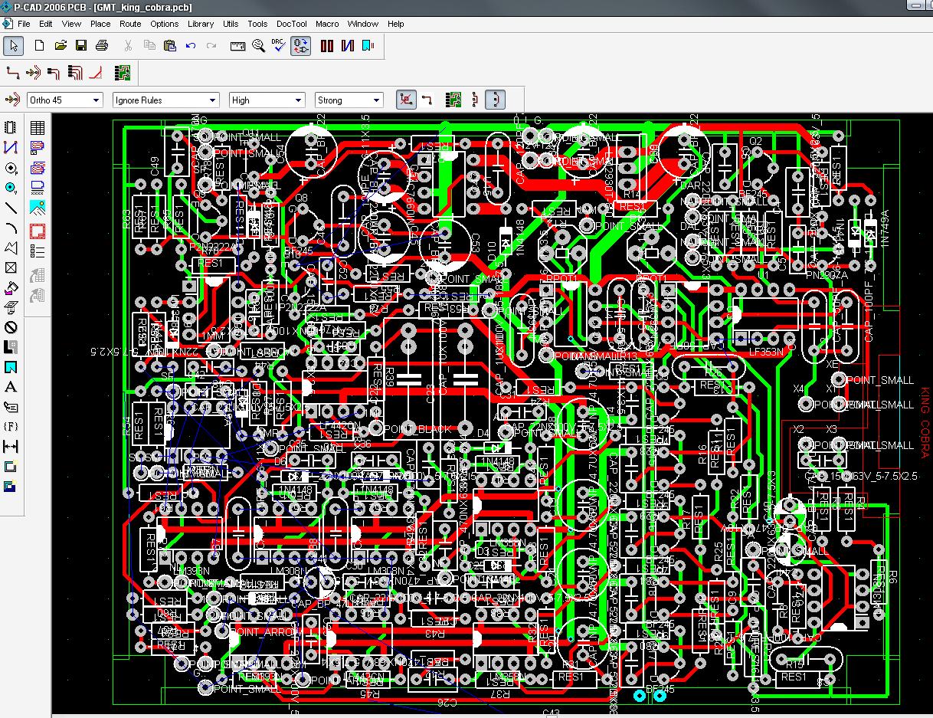The width and height of the screenshot is (933, 718).
Task: Click the Save disk icon
Action: (x=81, y=46)
